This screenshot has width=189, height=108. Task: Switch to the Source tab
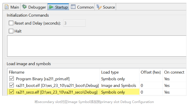(106, 7)
